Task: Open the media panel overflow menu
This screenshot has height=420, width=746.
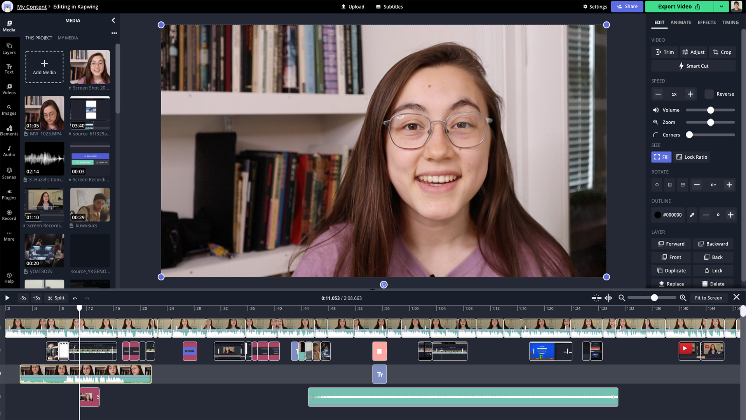Action: (x=114, y=33)
